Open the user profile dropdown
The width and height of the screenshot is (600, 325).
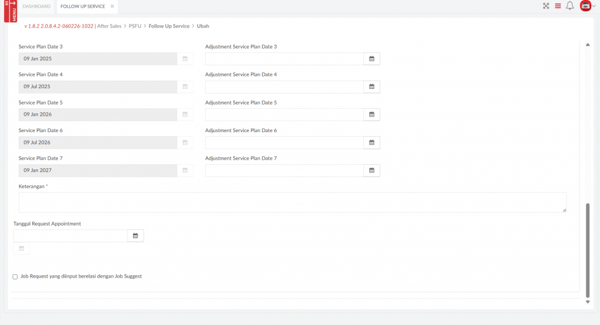(587, 6)
